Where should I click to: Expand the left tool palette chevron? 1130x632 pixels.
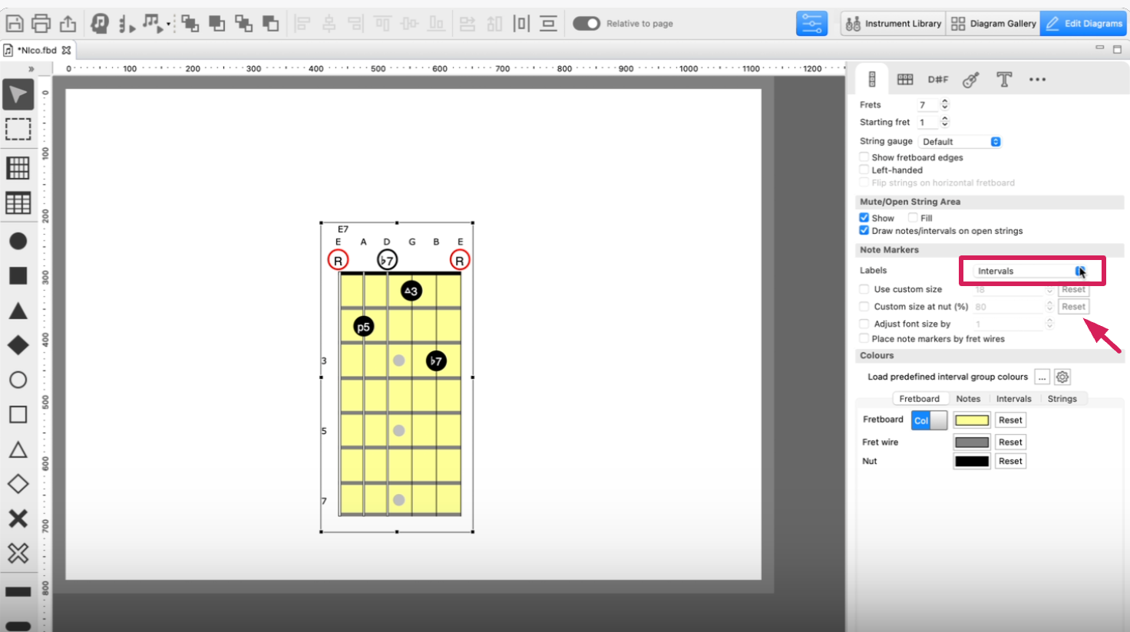31,69
